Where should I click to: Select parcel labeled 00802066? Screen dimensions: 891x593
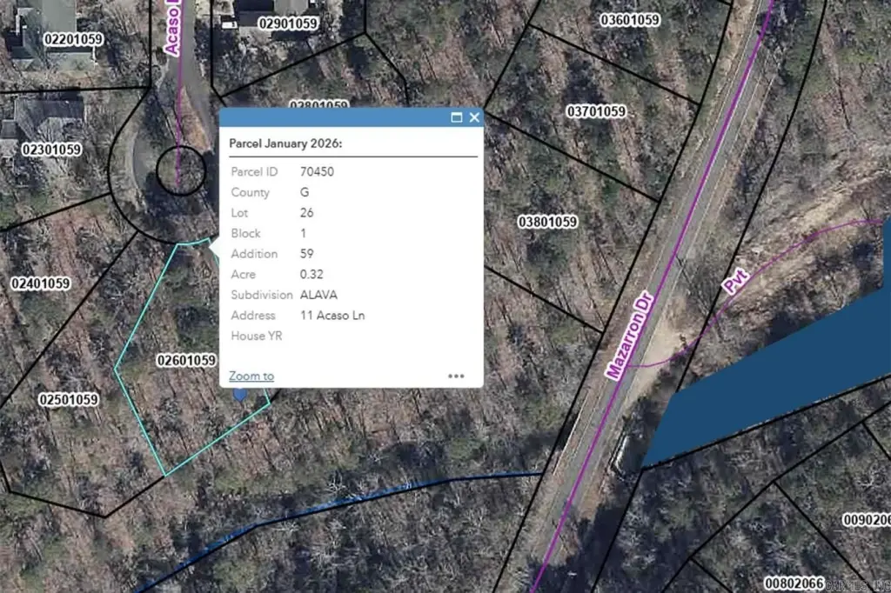click(793, 582)
